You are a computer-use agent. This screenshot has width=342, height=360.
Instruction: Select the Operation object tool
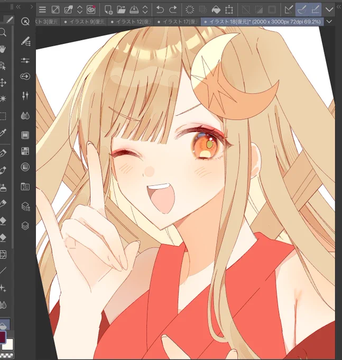pyautogui.click(x=3, y=66)
